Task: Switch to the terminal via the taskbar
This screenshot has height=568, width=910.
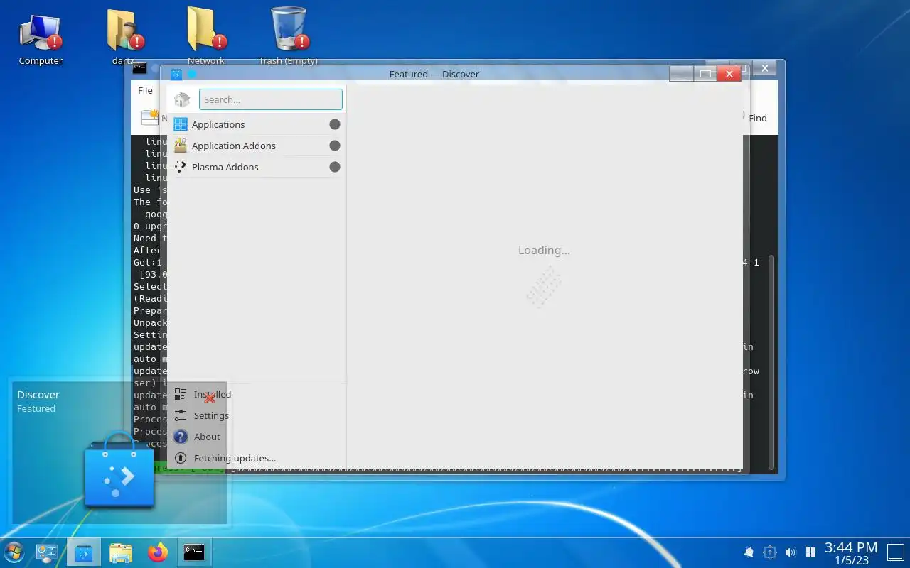Action: pyautogui.click(x=194, y=552)
